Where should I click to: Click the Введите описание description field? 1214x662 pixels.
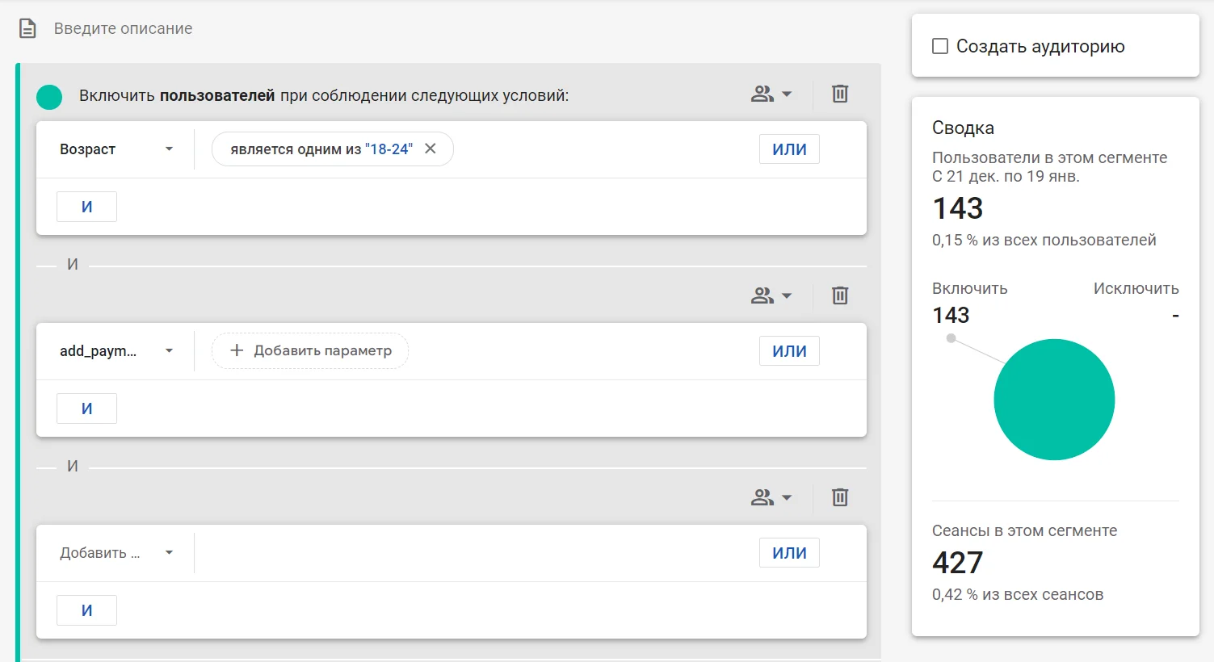tap(123, 29)
